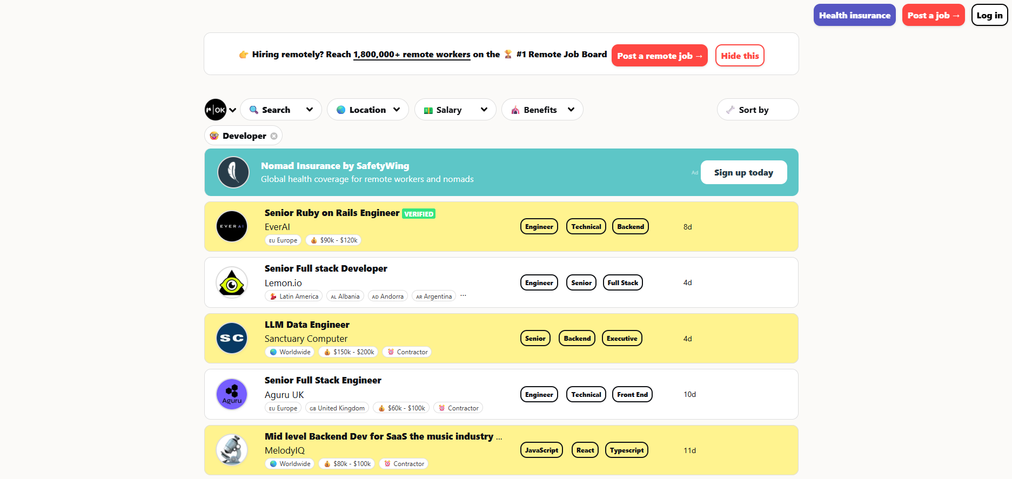This screenshot has height=479, width=1012.
Task: Remove the Developer filter with the x icon
Action: pos(274,136)
